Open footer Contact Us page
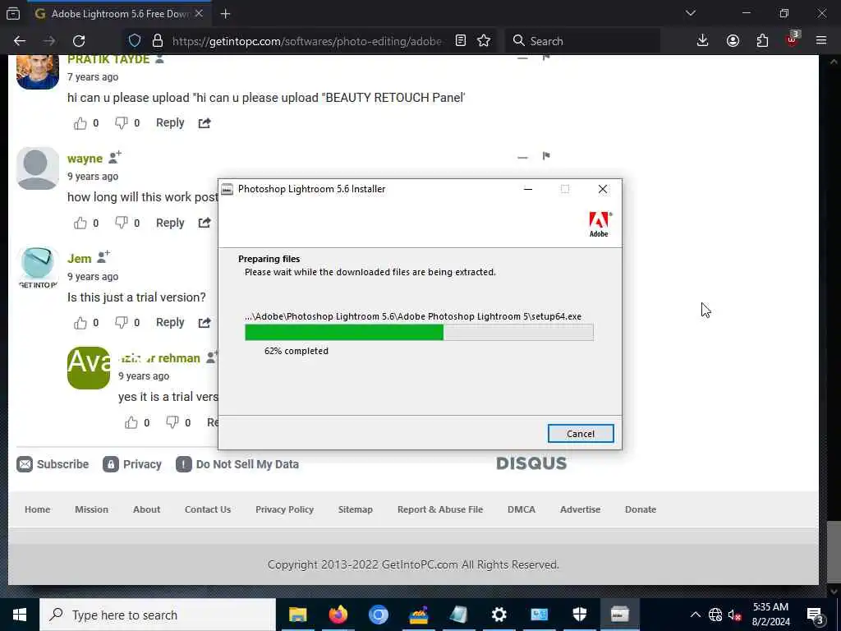 pyautogui.click(x=208, y=509)
